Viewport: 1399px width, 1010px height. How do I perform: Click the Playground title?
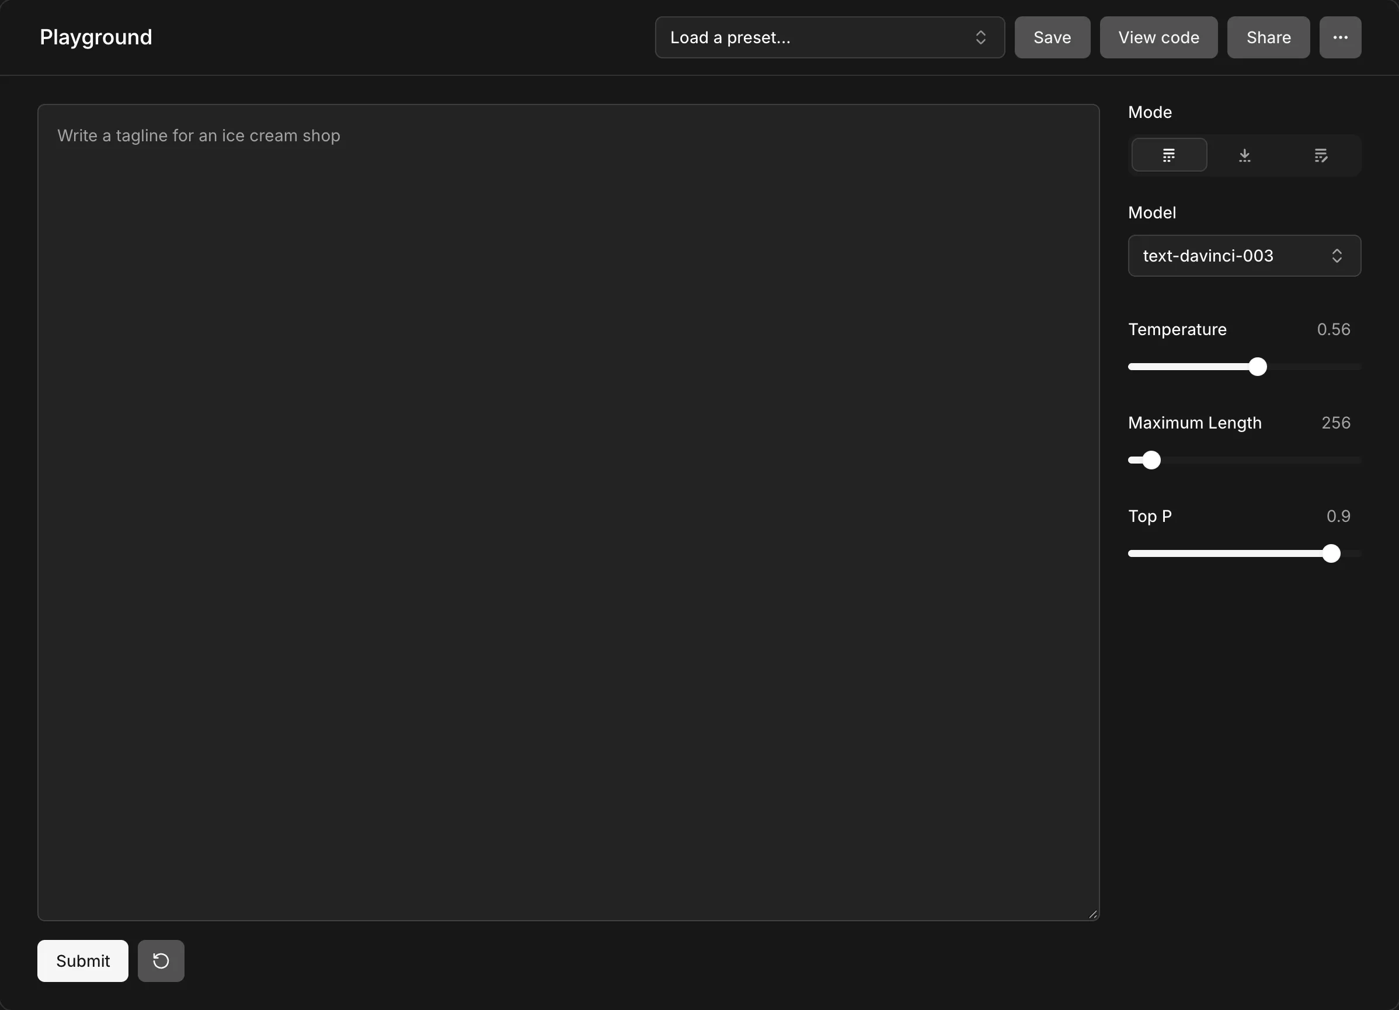pyautogui.click(x=96, y=37)
